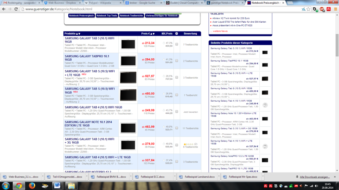
Task: Click the Galaxy Tab S WIFI + LTE thumbnail
Action: pyautogui.click(x=128, y=77)
